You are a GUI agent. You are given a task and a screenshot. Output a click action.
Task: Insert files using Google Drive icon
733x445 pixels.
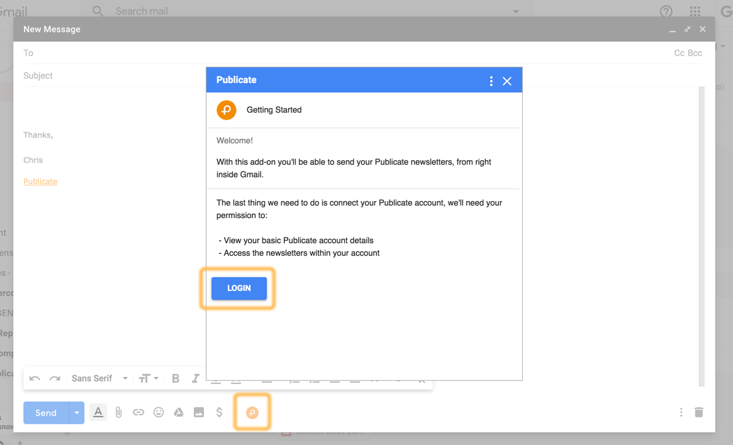(179, 412)
